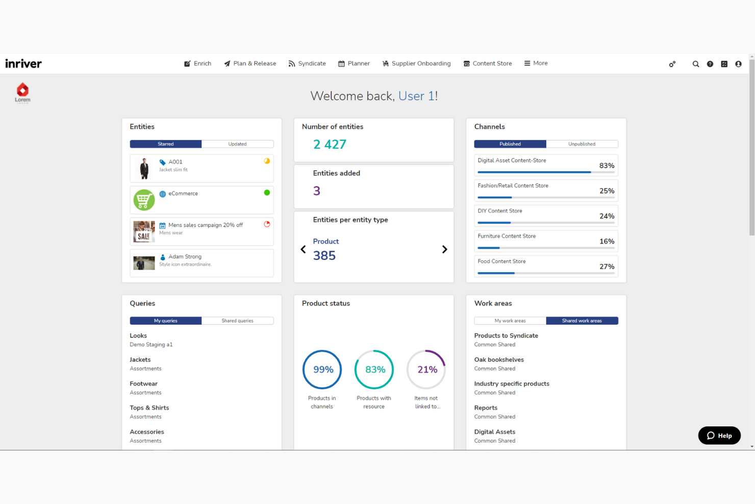Select the Shared queries tab

pyautogui.click(x=237, y=321)
